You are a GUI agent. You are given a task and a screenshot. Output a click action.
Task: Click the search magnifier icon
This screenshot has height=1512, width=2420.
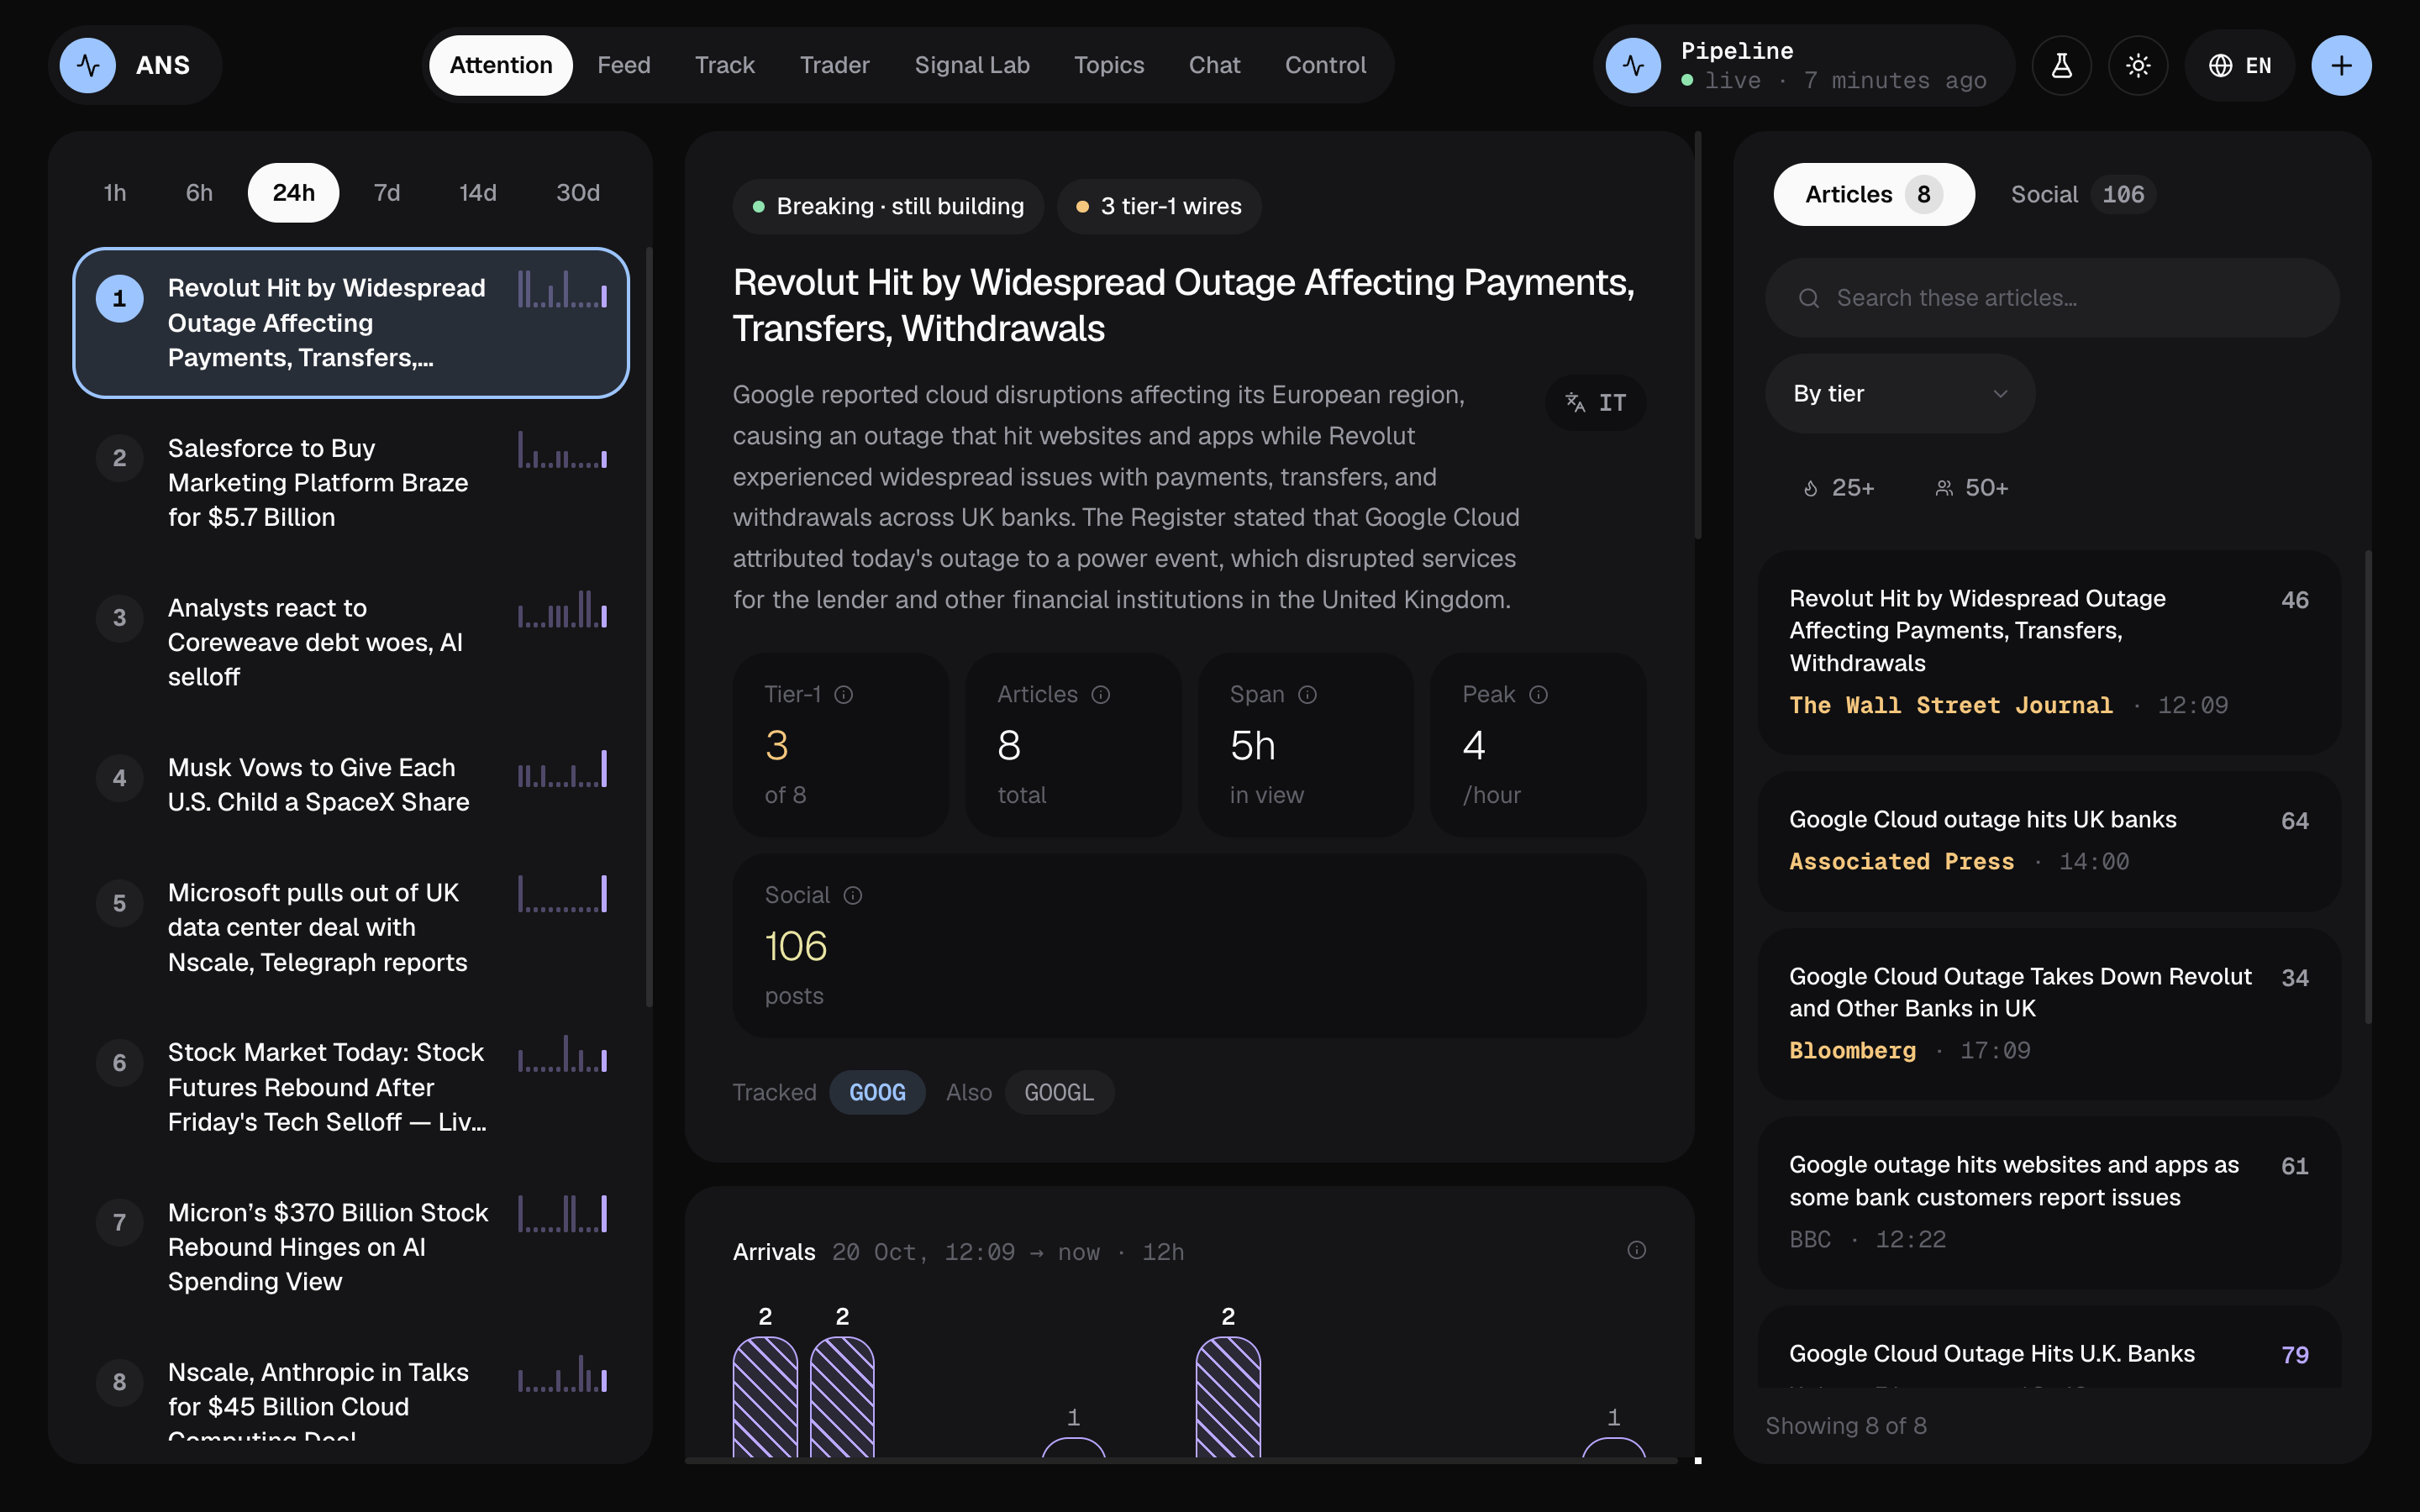[x=1808, y=298]
